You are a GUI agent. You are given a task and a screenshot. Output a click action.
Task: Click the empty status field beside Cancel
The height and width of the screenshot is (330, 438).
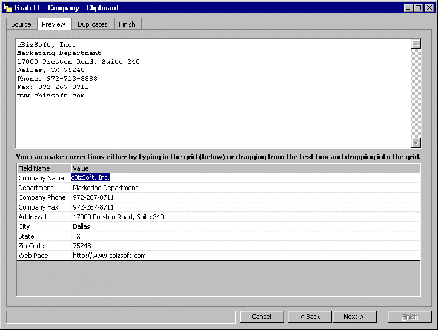121,317
